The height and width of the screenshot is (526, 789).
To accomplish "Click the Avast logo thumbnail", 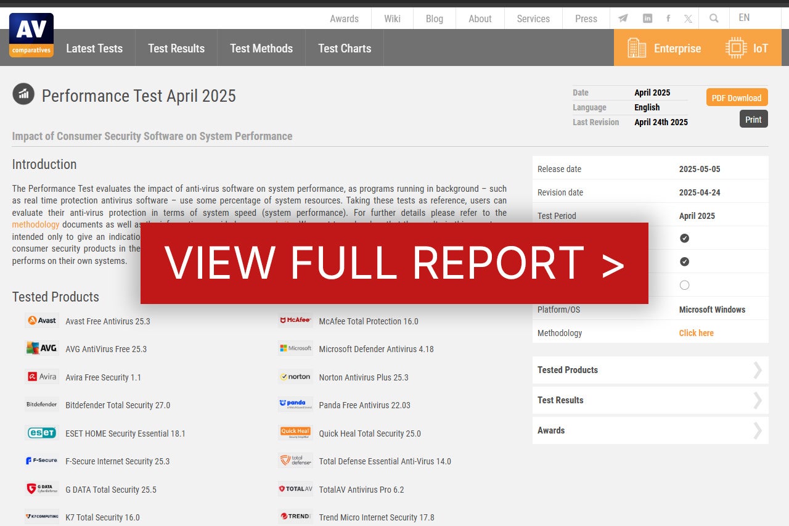I will [42, 321].
